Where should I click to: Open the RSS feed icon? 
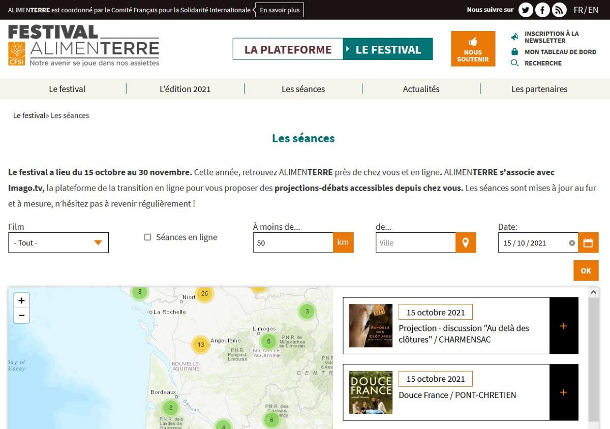click(x=559, y=10)
